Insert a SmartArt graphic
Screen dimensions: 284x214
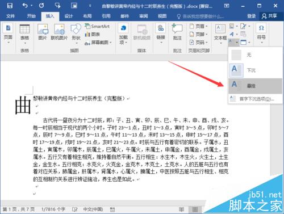pos(98,26)
